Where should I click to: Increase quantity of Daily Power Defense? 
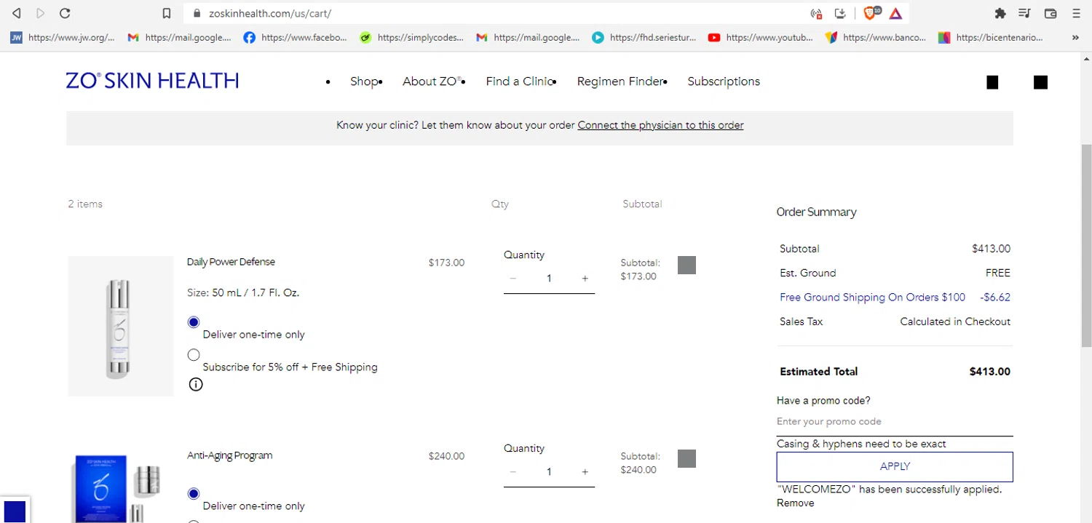[585, 279]
